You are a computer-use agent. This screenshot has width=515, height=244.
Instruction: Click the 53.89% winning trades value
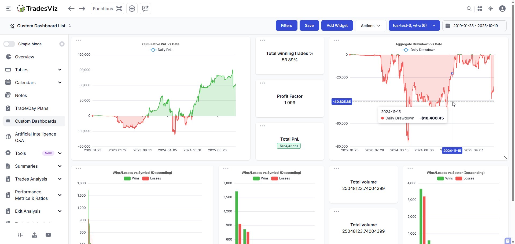[290, 60]
